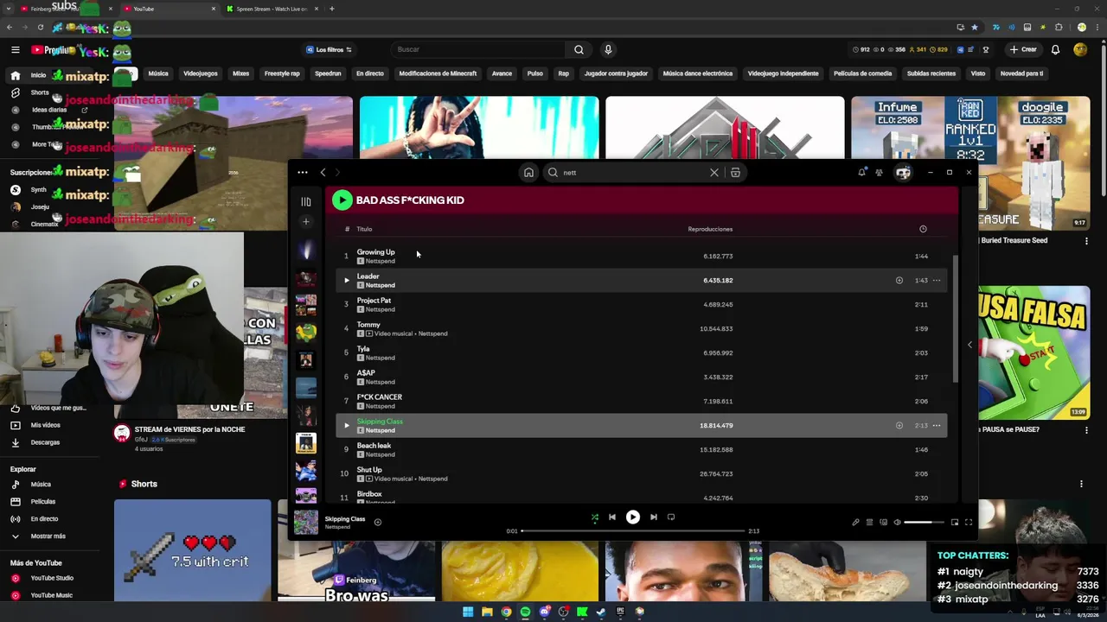Sort tracks by Reproducciones column
The height and width of the screenshot is (622, 1107).
pyautogui.click(x=710, y=229)
